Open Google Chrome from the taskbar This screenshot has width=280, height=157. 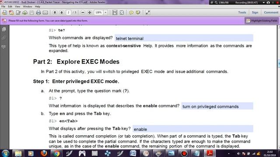(x=56, y=153)
